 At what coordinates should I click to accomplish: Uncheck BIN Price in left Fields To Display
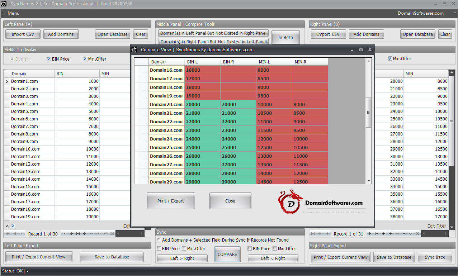[x=49, y=59]
